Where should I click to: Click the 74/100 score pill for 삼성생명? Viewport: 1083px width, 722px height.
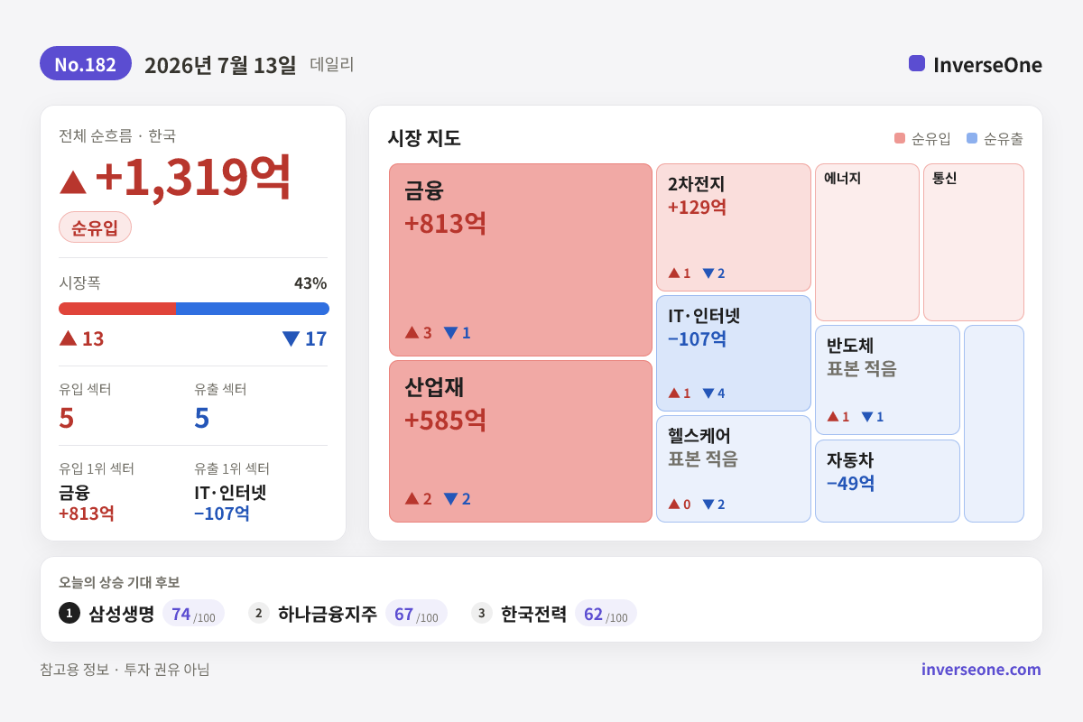coord(193,614)
